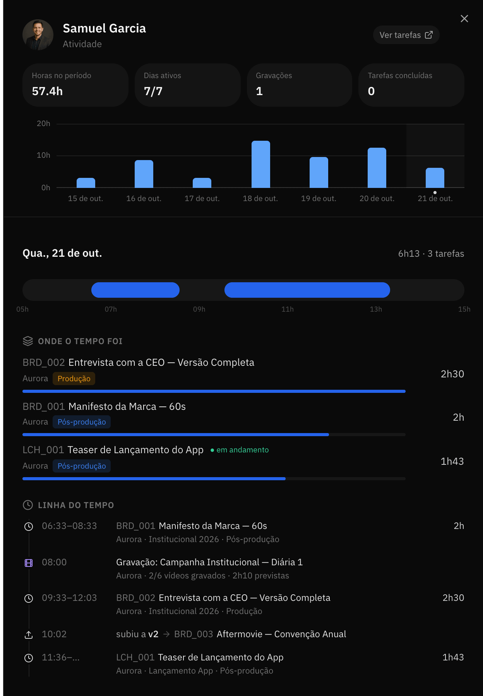This screenshot has height=696, width=483.
Task: Click the clock icon for 09:33–12:03 entry
Action: pyautogui.click(x=29, y=598)
